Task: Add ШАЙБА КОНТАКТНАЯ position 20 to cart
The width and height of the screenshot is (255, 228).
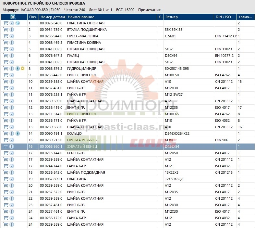Action: point(6,185)
